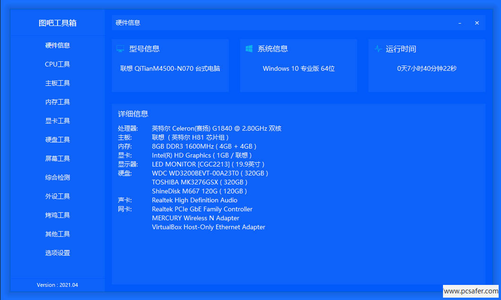Click the Windows 10 专业版 64位 text
This screenshot has width=501, height=300.
pos(299,68)
